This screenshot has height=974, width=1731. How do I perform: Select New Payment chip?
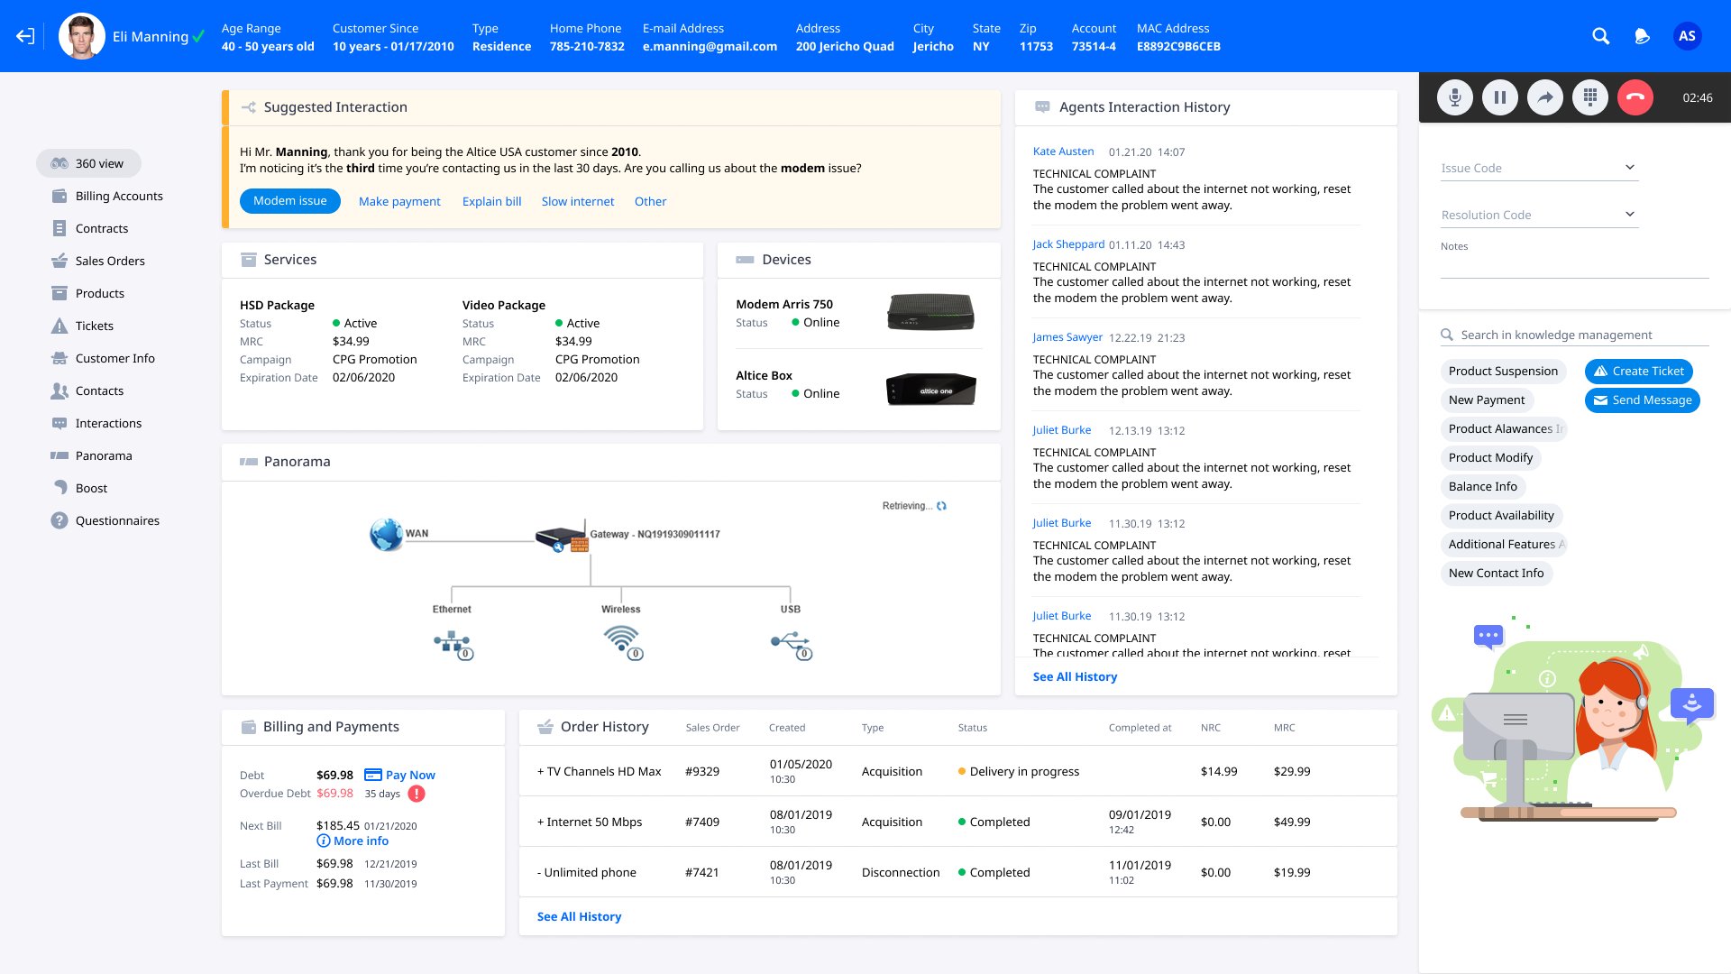click(x=1487, y=400)
